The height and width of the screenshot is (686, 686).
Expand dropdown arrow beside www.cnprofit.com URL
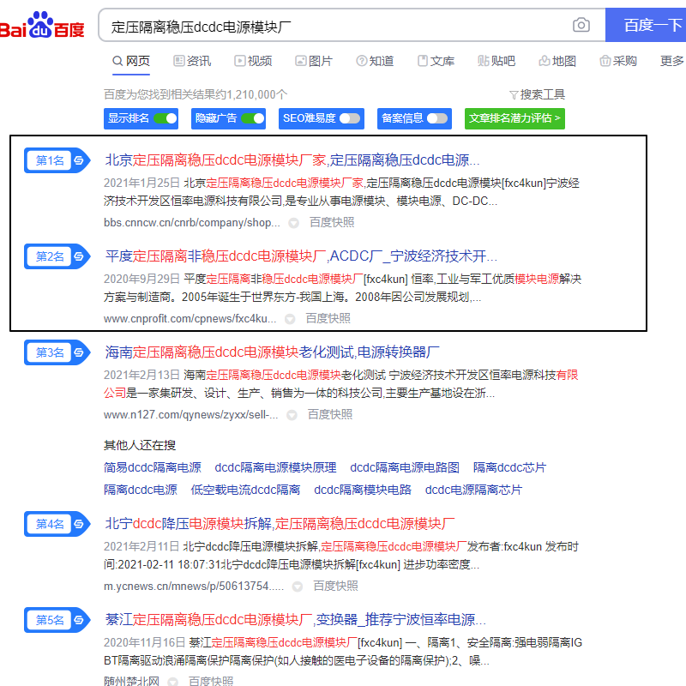point(290,319)
